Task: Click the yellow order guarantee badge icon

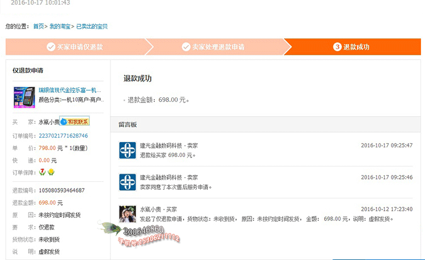Action: click(x=51, y=172)
